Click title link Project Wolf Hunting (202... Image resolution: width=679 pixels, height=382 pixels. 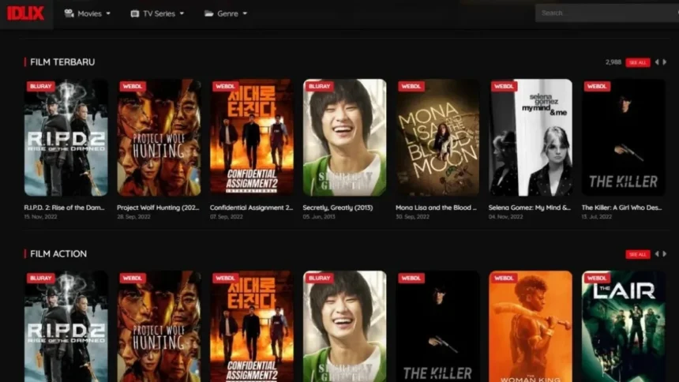pyautogui.click(x=158, y=208)
